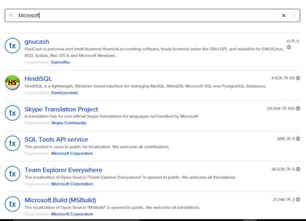Click the gauge icon beside 24.05K

[x=284, y=108]
